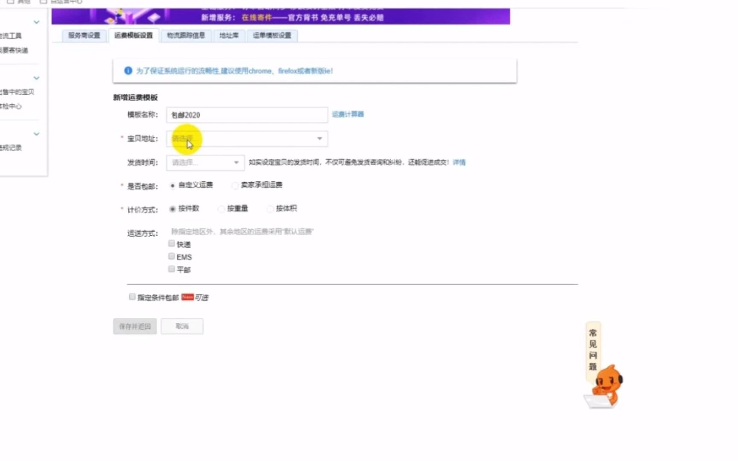The width and height of the screenshot is (738, 461).
Task: Check the 快递 shipping method box
Action: point(172,243)
